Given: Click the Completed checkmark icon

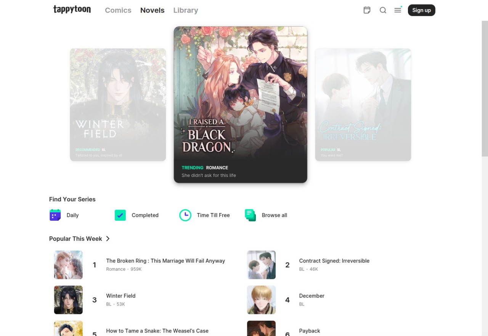Looking at the screenshot, I should (x=120, y=215).
